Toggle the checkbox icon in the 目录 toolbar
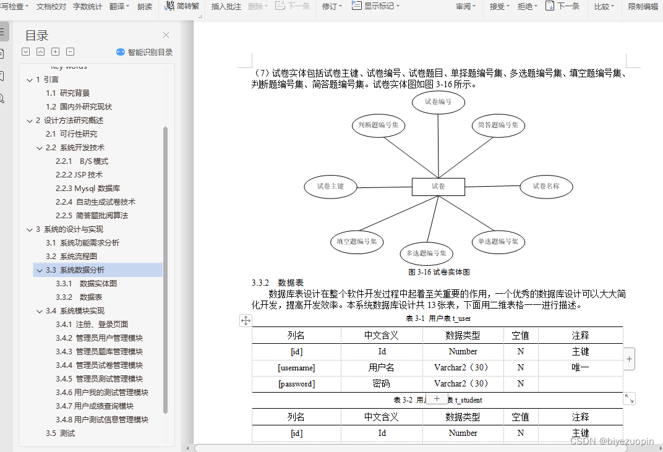Viewport: 663px width, 452px height. click(x=25, y=51)
